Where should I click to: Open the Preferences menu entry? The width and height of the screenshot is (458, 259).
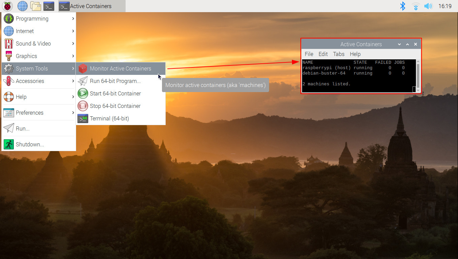(x=39, y=113)
